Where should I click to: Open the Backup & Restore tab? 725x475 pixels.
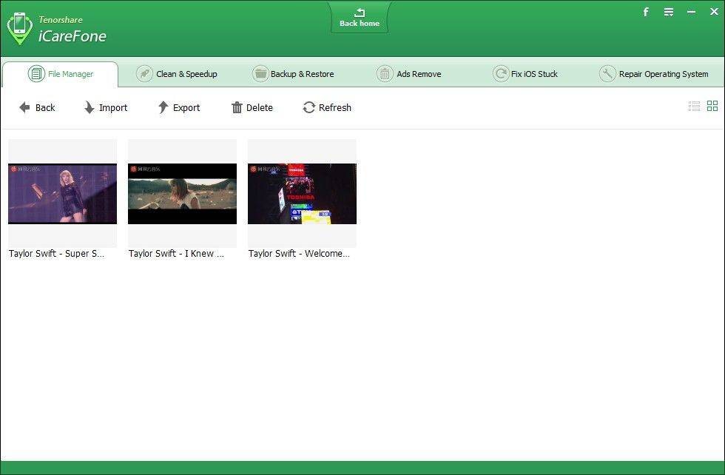(293, 74)
